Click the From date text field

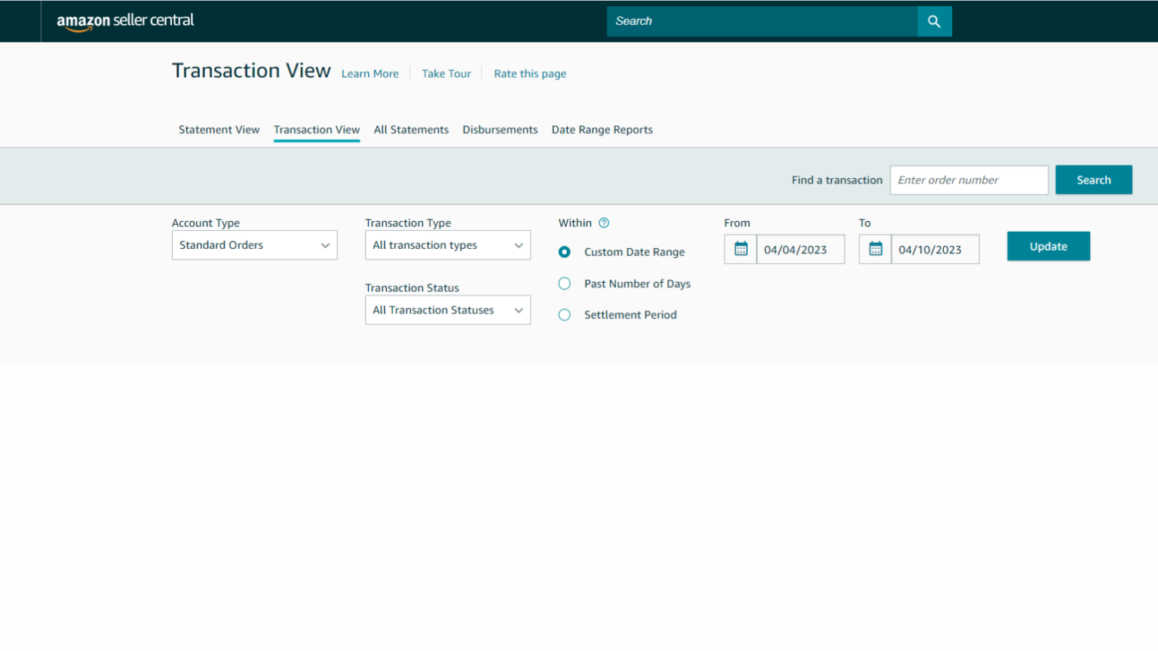coord(800,250)
